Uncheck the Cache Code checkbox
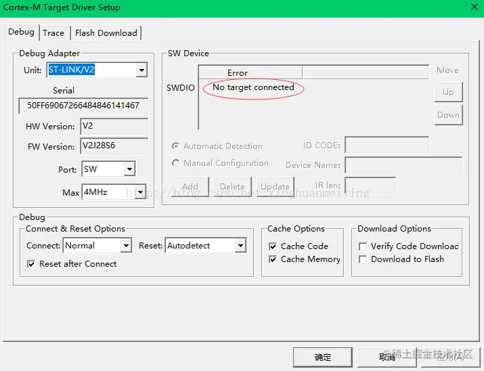484x371 pixels. pos(273,246)
